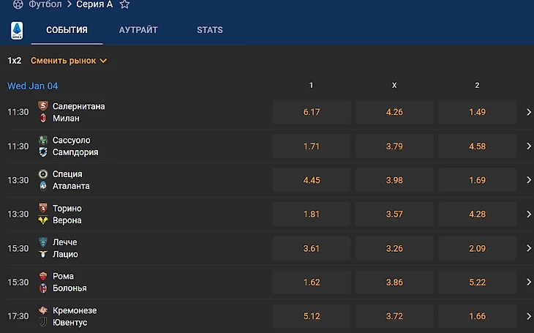Click the Сампдория team crest
The height and width of the screenshot is (333, 534).
43,152
